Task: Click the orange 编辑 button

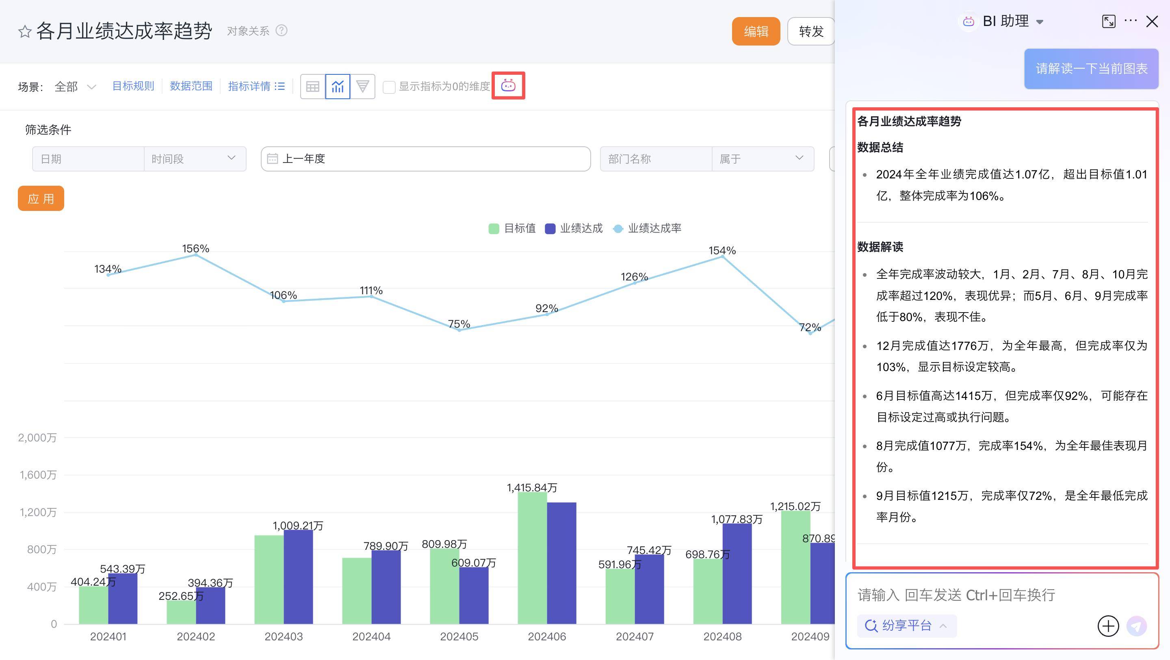Action: [x=755, y=31]
